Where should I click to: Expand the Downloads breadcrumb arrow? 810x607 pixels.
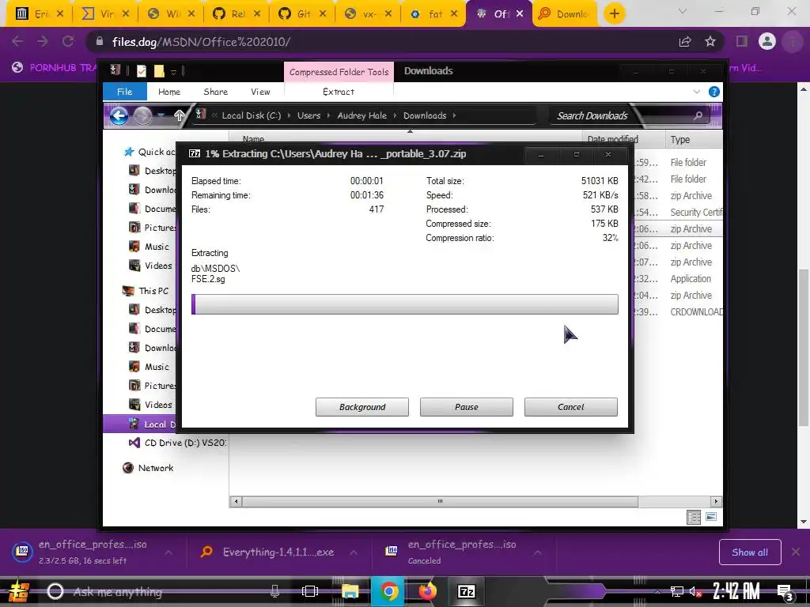[455, 115]
